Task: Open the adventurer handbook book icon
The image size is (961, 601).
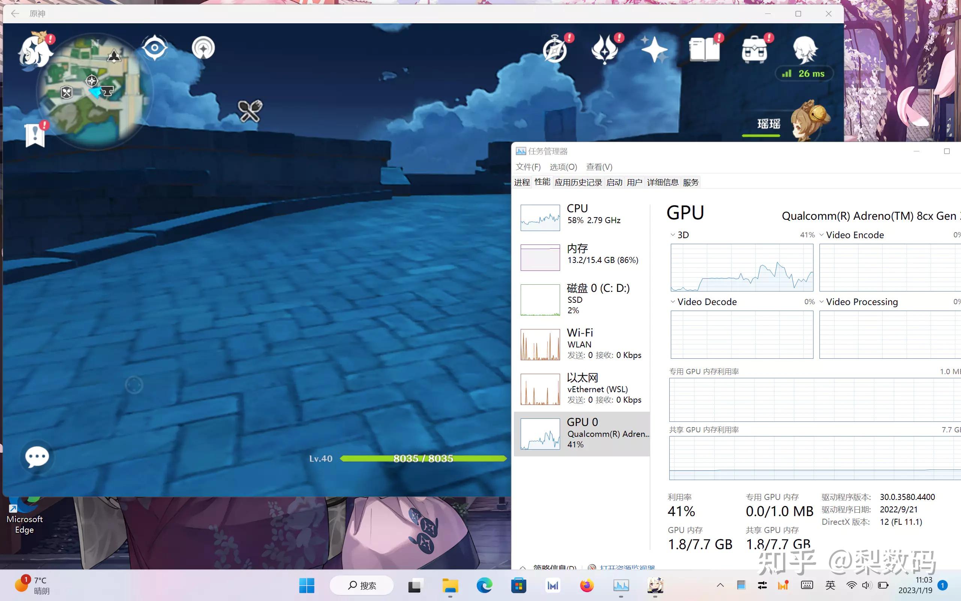Action: click(x=705, y=50)
